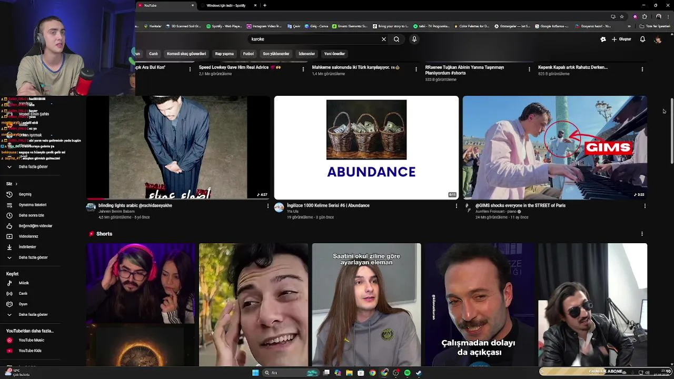Click the search magnifier button
This screenshot has width=674, height=379.
[x=397, y=39]
